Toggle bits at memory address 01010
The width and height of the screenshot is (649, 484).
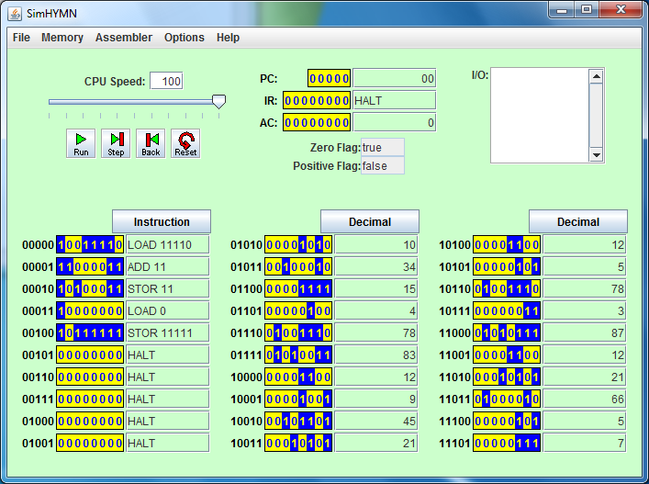(298, 244)
